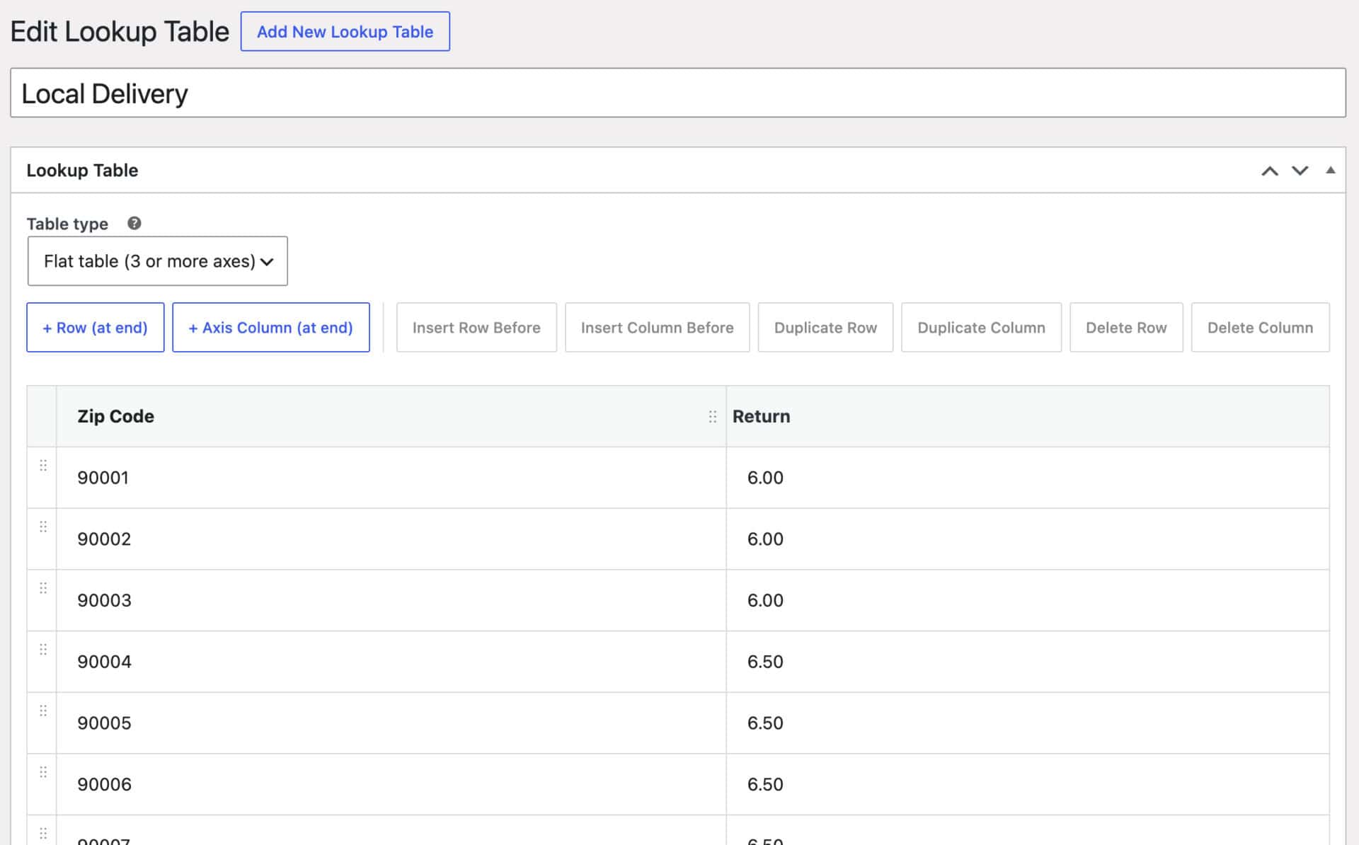This screenshot has height=845, width=1359.
Task: Edit the Local Delivery title field
Action: (x=678, y=93)
